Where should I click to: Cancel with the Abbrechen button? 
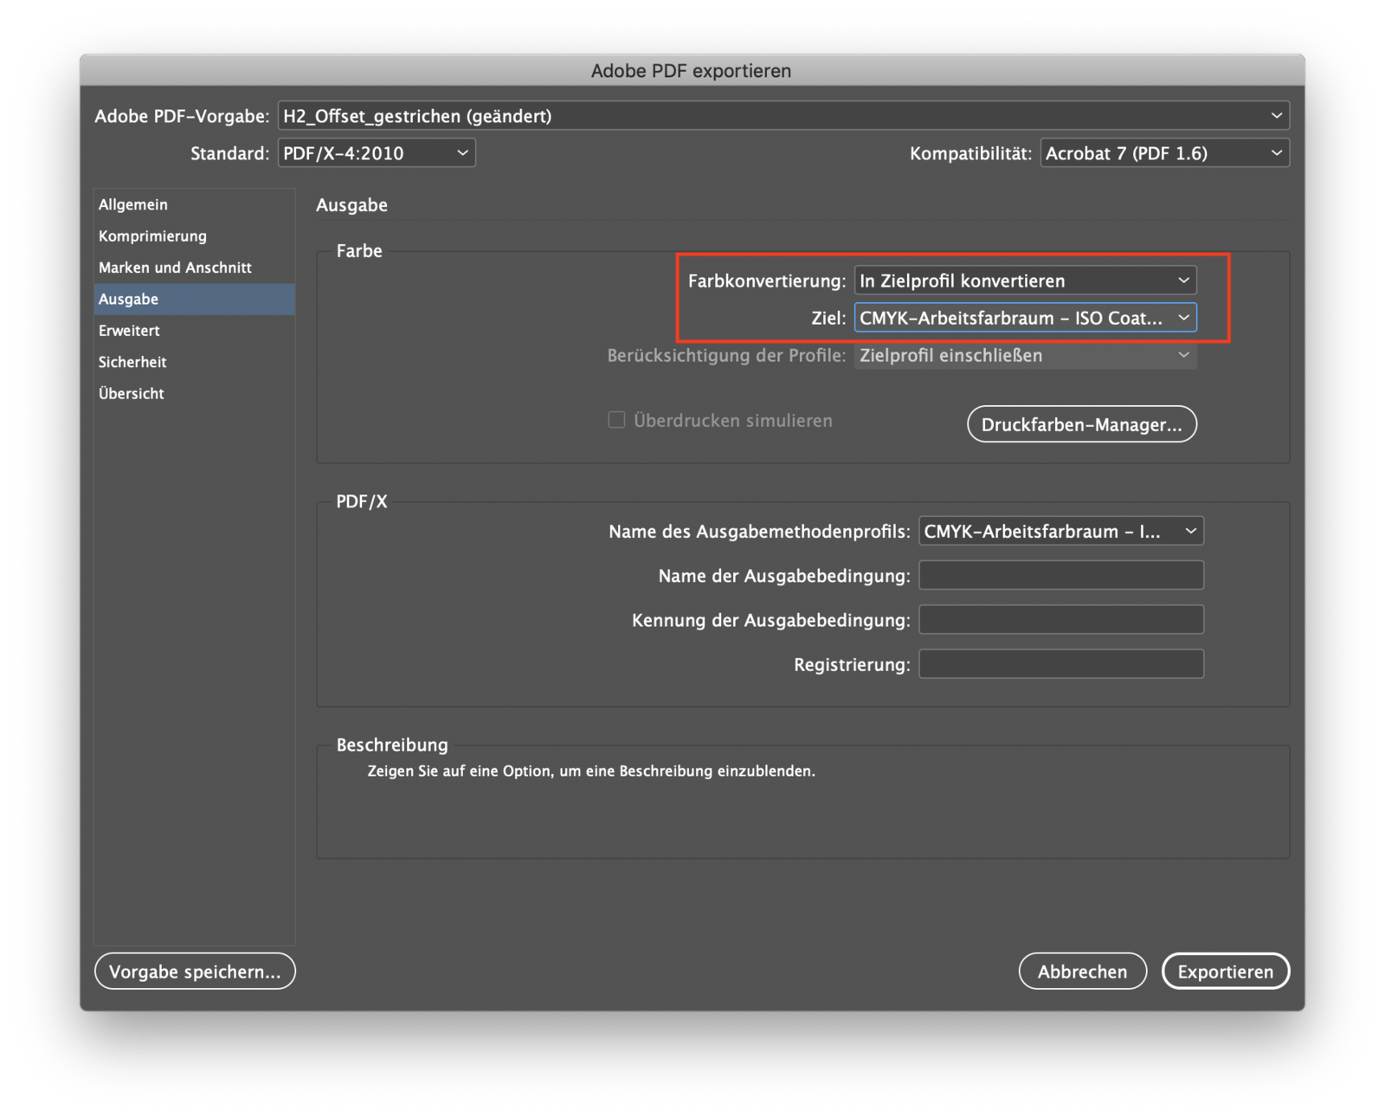[x=1082, y=972]
